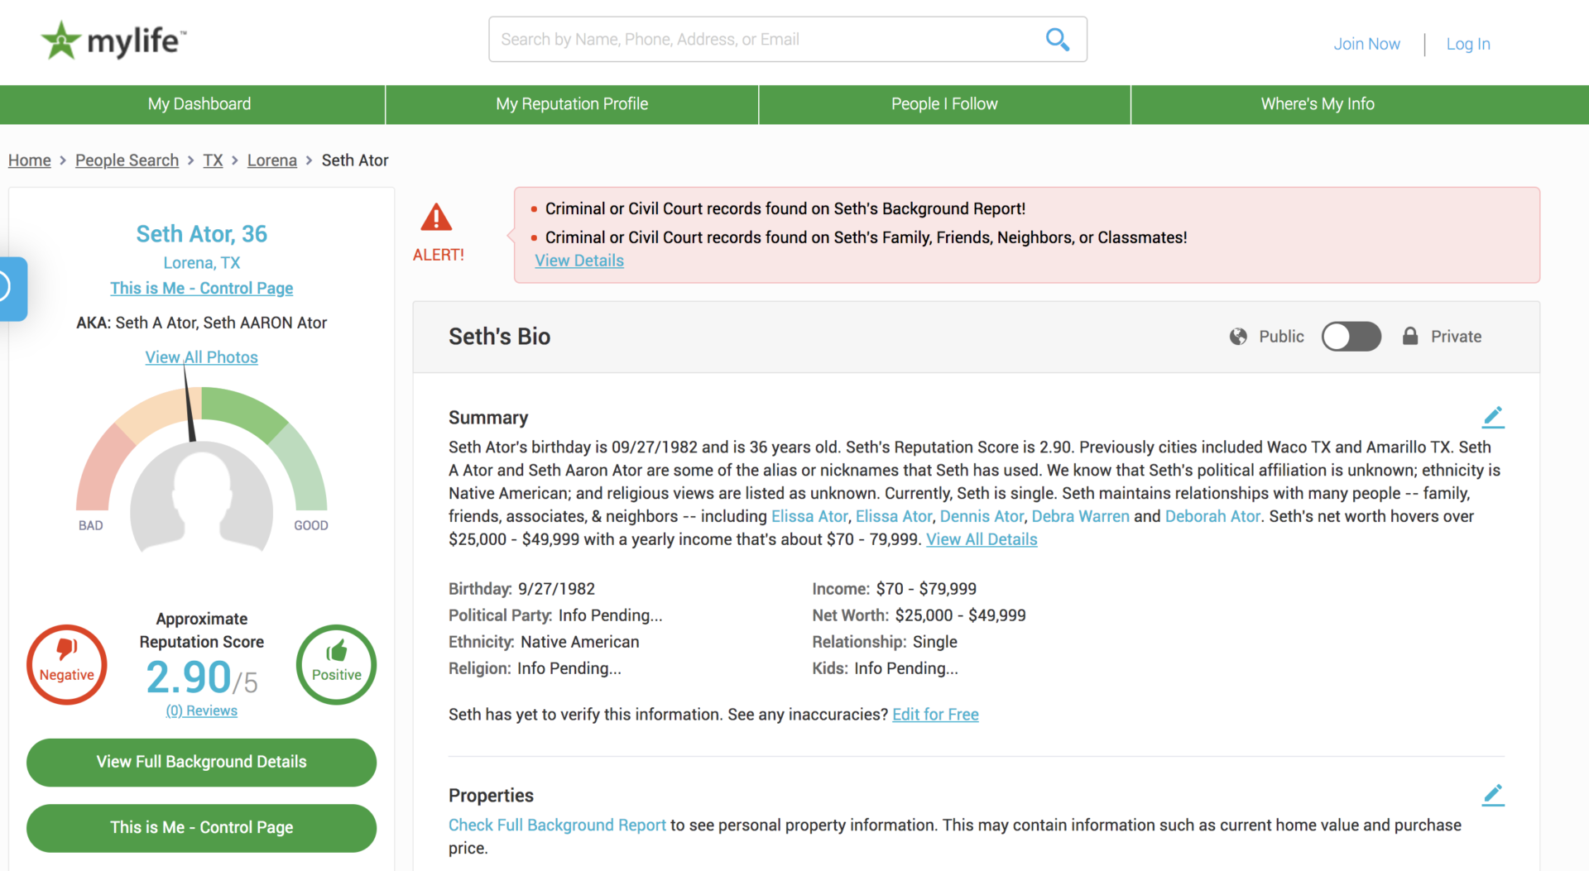Viewport: 1589px width, 871px height.
Task: Open View All Details link
Action: point(982,539)
